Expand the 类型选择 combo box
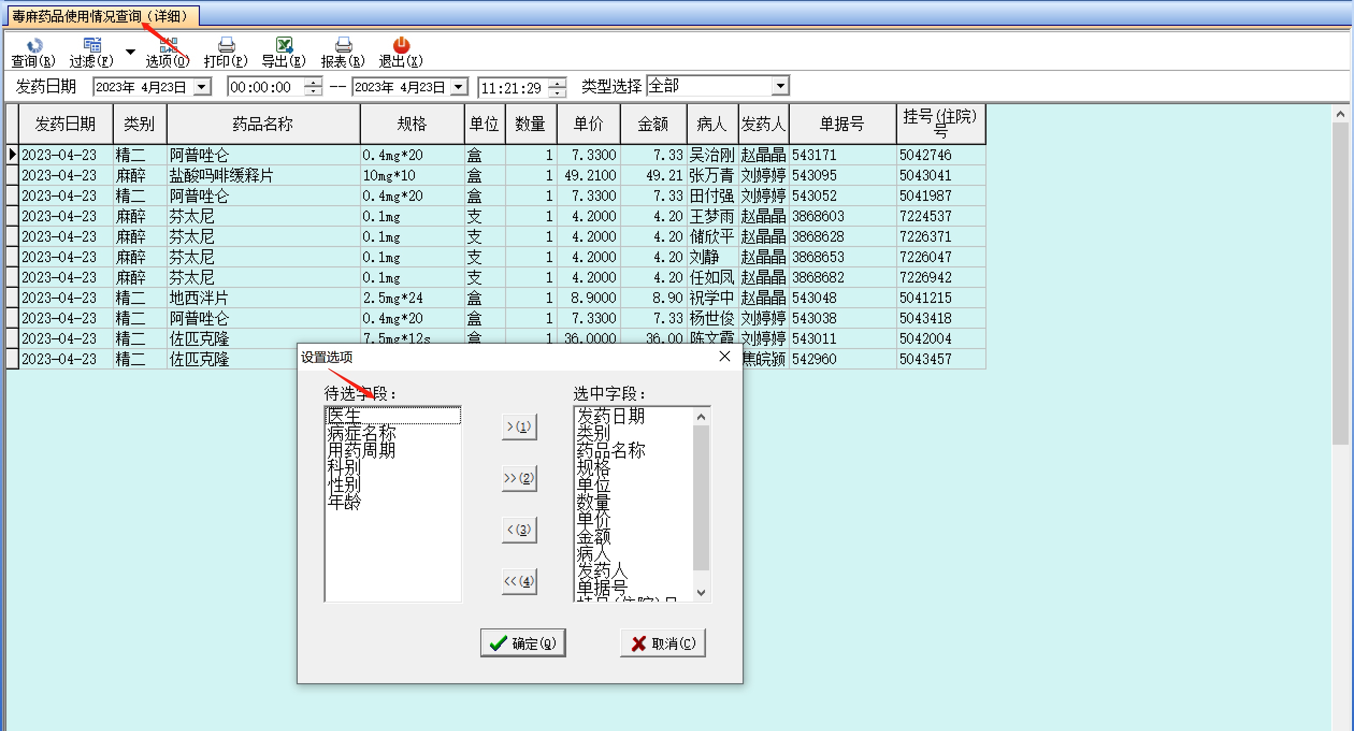This screenshot has height=731, width=1354. click(780, 86)
